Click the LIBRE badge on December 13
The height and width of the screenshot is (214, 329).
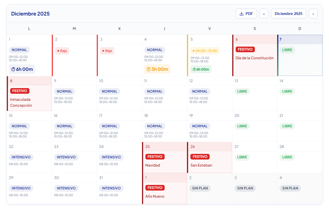[x=242, y=91]
